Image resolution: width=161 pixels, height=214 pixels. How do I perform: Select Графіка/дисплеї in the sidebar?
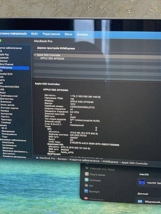pos(9,96)
